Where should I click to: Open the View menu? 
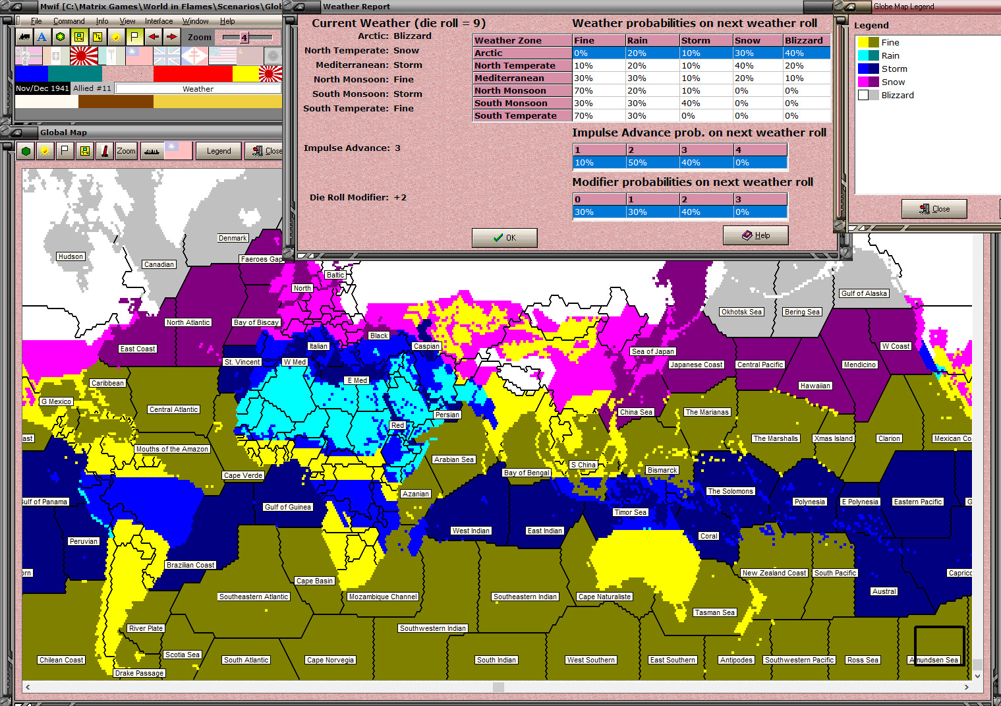pos(127,21)
